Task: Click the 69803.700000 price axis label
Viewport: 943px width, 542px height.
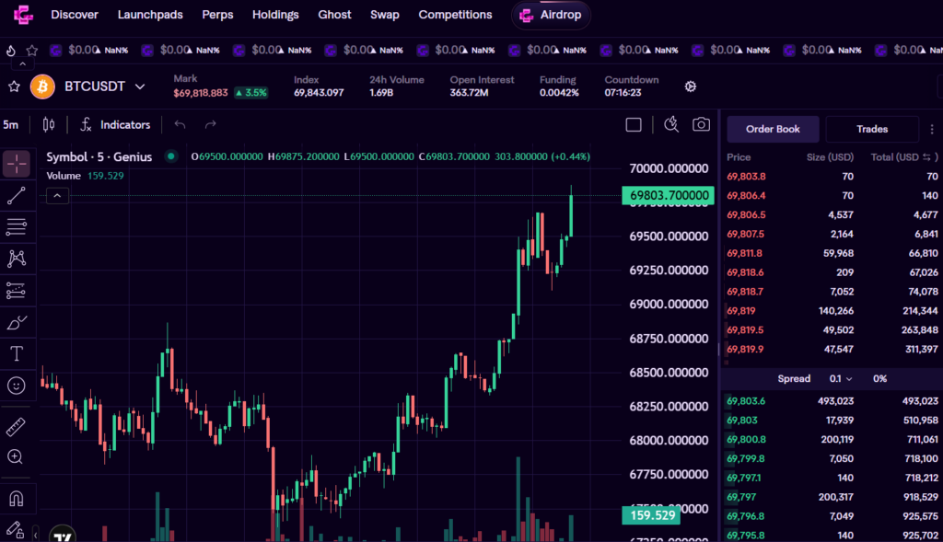Action: [x=669, y=195]
